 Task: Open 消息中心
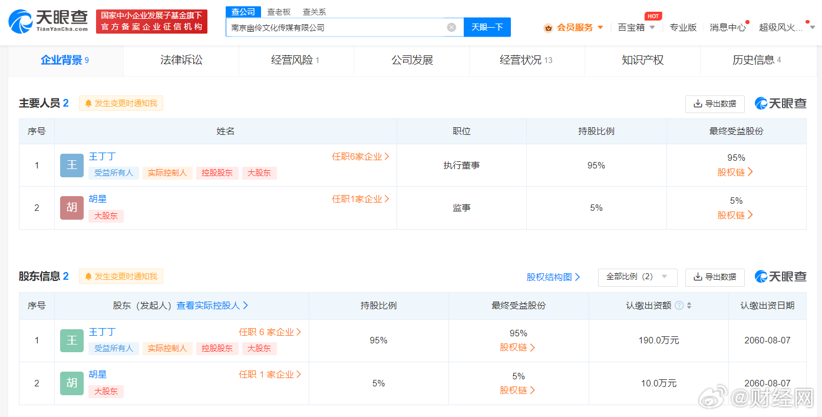(x=728, y=28)
